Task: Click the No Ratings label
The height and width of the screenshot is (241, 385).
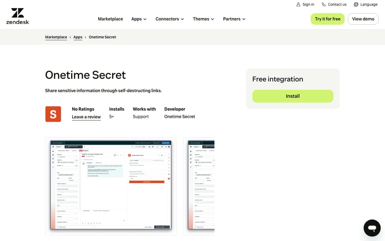Action: coord(83,109)
